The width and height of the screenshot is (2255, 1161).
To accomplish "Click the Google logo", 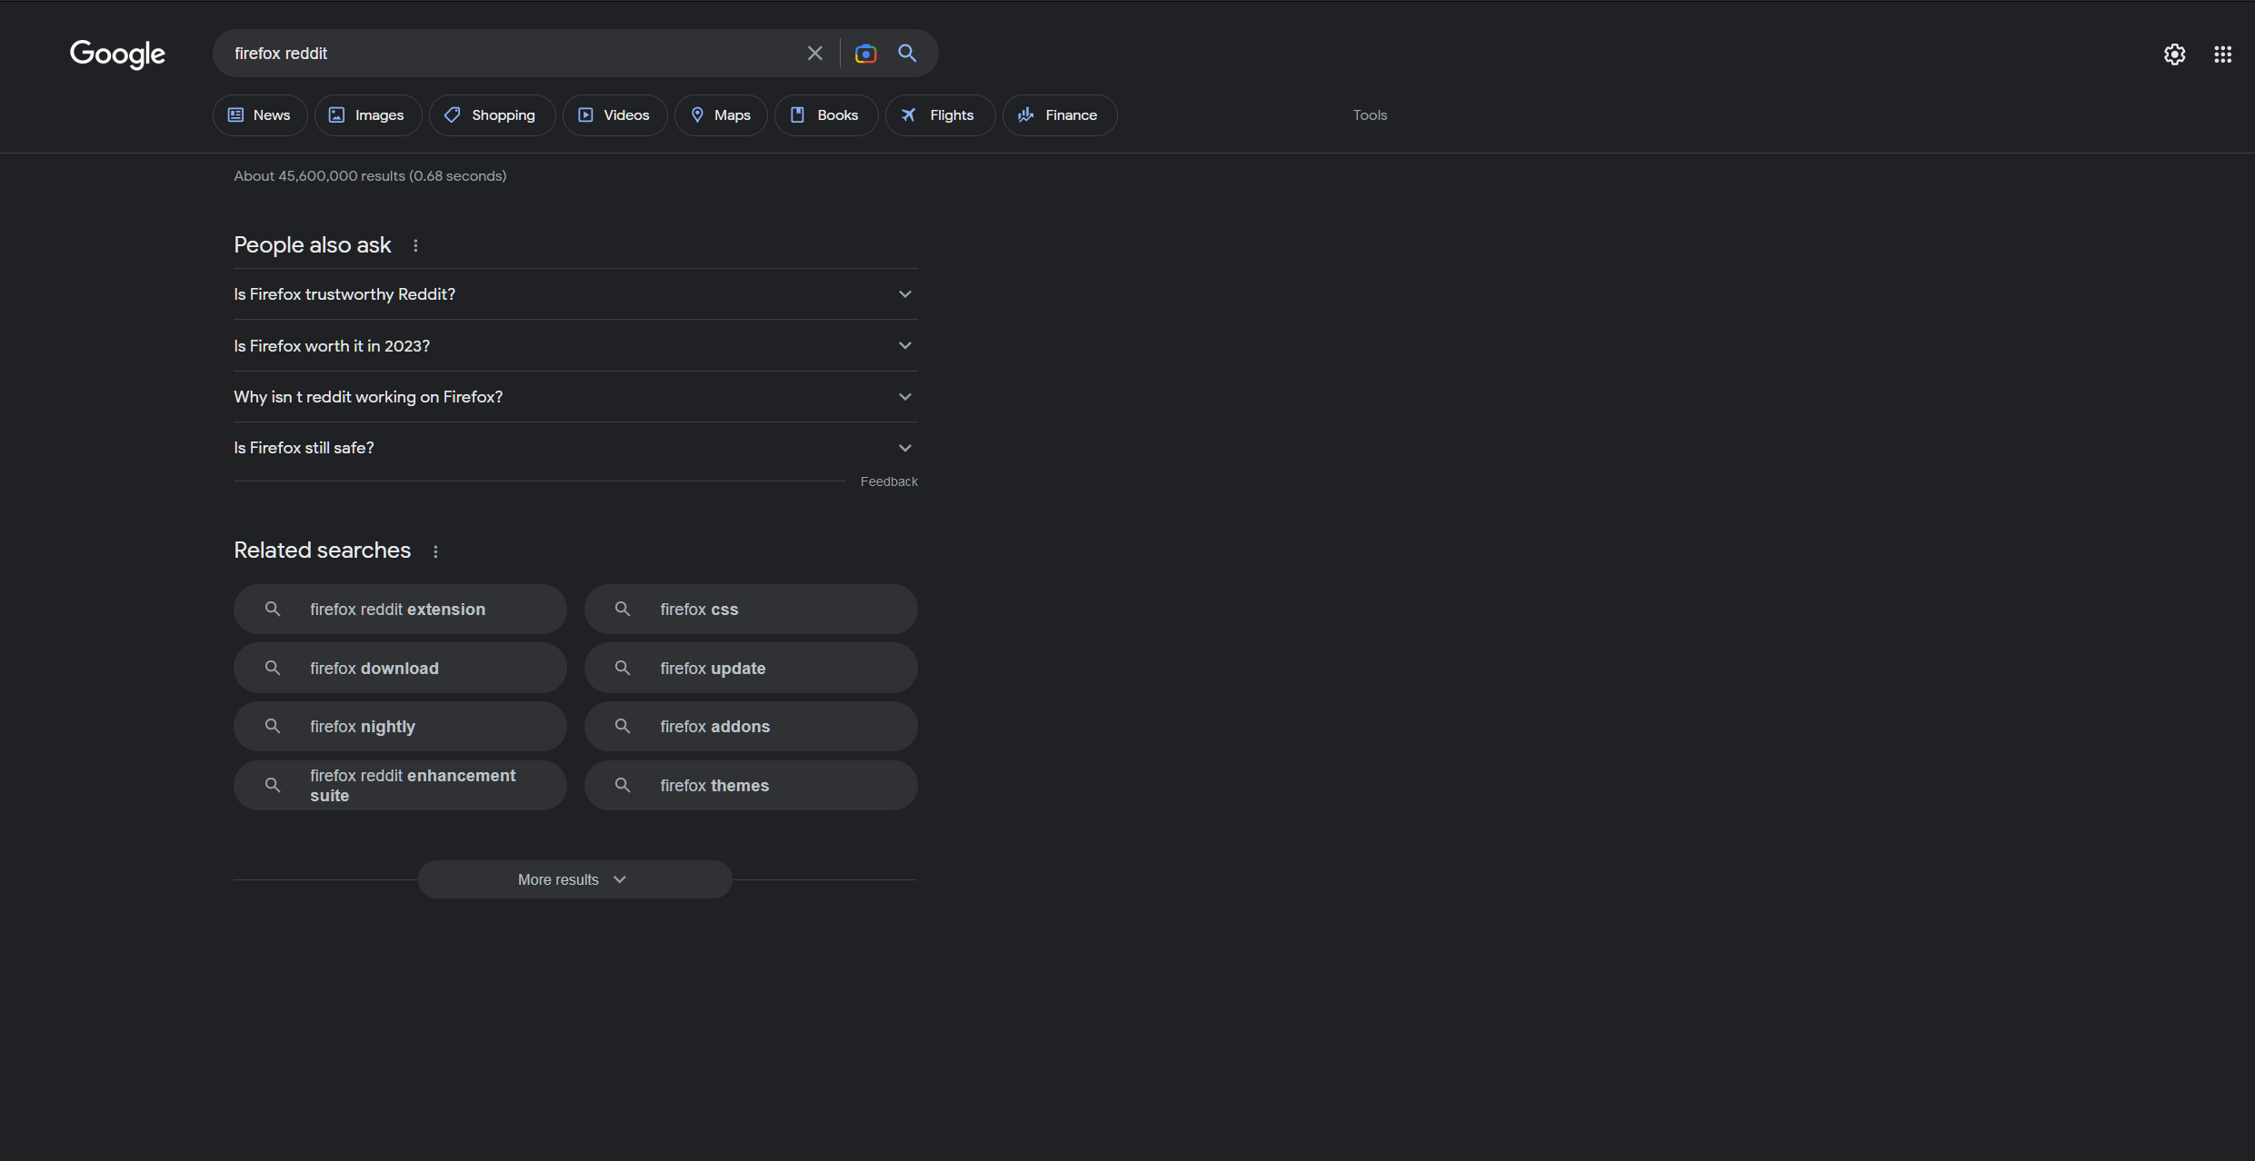I will tap(117, 54).
